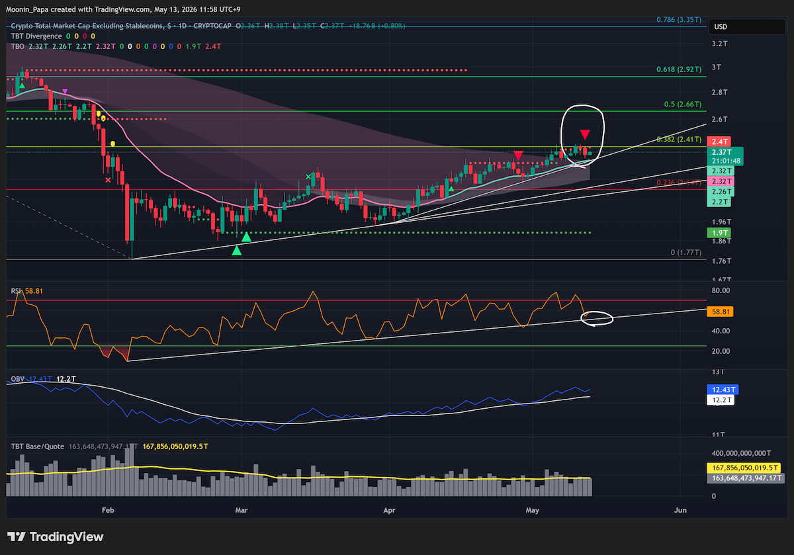Click the 0.5 (2.66T) Fibonacci label
Image resolution: width=794 pixels, height=555 pixels.
682,105
